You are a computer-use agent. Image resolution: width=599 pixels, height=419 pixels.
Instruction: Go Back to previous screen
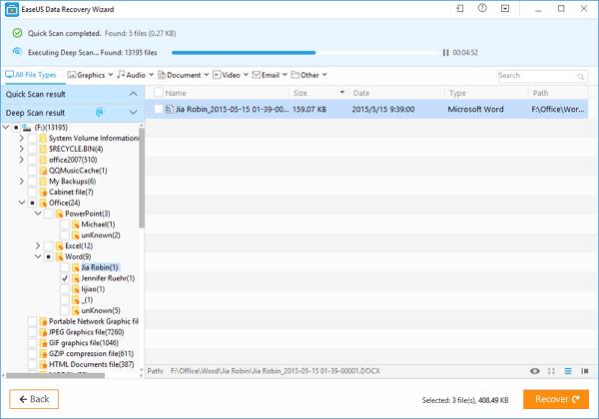pyautogui.click(x=34, y=399)
